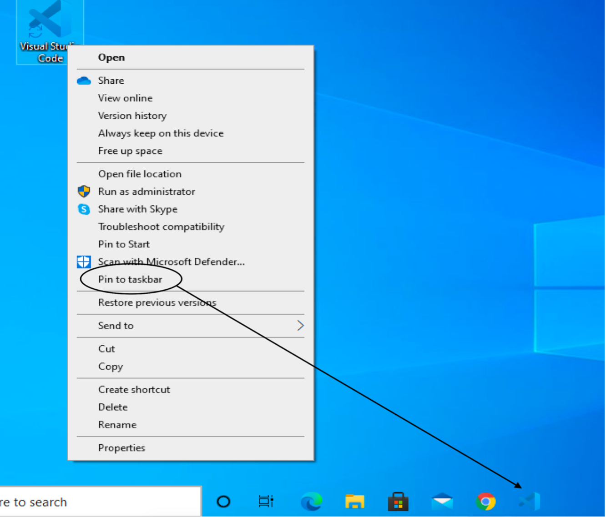Click the Microsoft Defender shield icon
The height and width of the screenshot is (518, 606).
84,262
